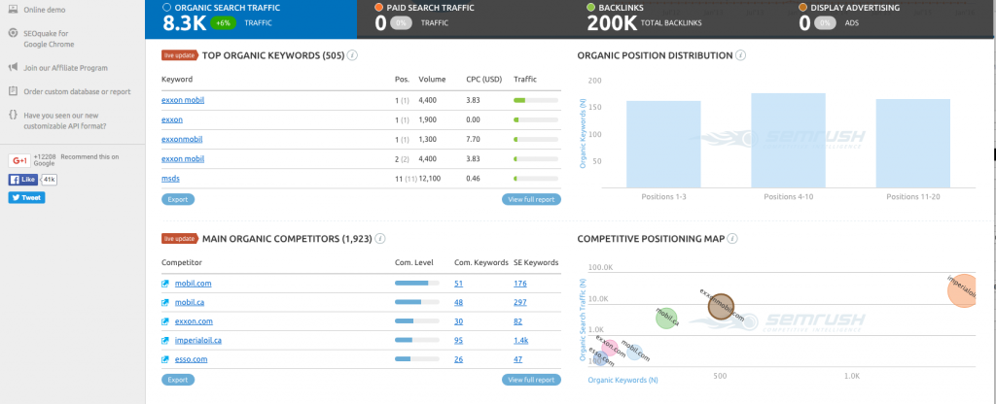Screen dimensions: 996x404
Task: Click the Facebook 41k likes count
Action: [50, 180]
